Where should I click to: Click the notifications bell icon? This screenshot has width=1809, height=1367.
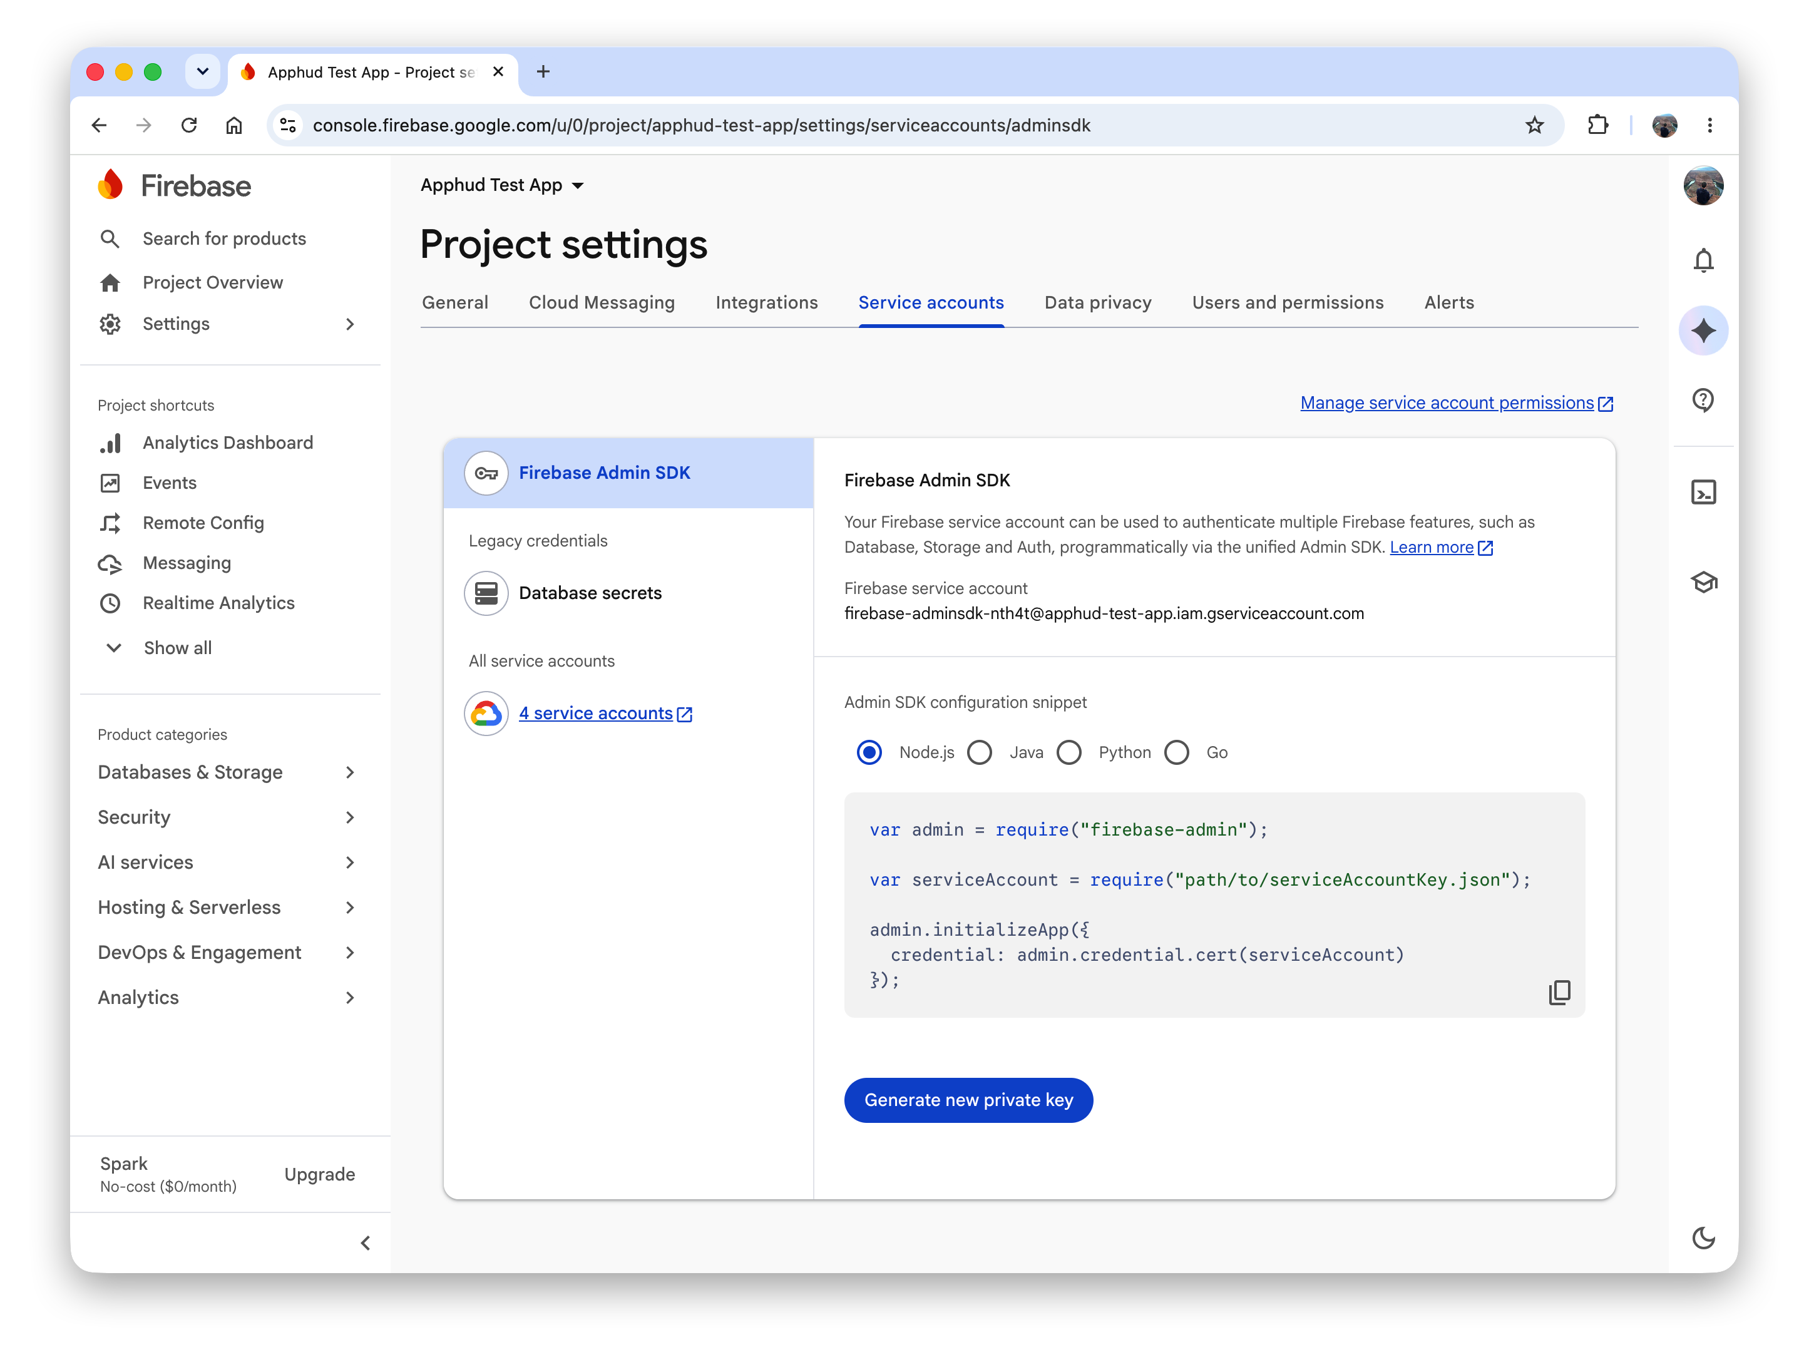click(x=1703, y=261)
